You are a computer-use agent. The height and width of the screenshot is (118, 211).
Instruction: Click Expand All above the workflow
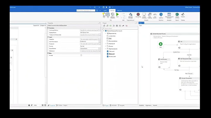tap(36, 25)
